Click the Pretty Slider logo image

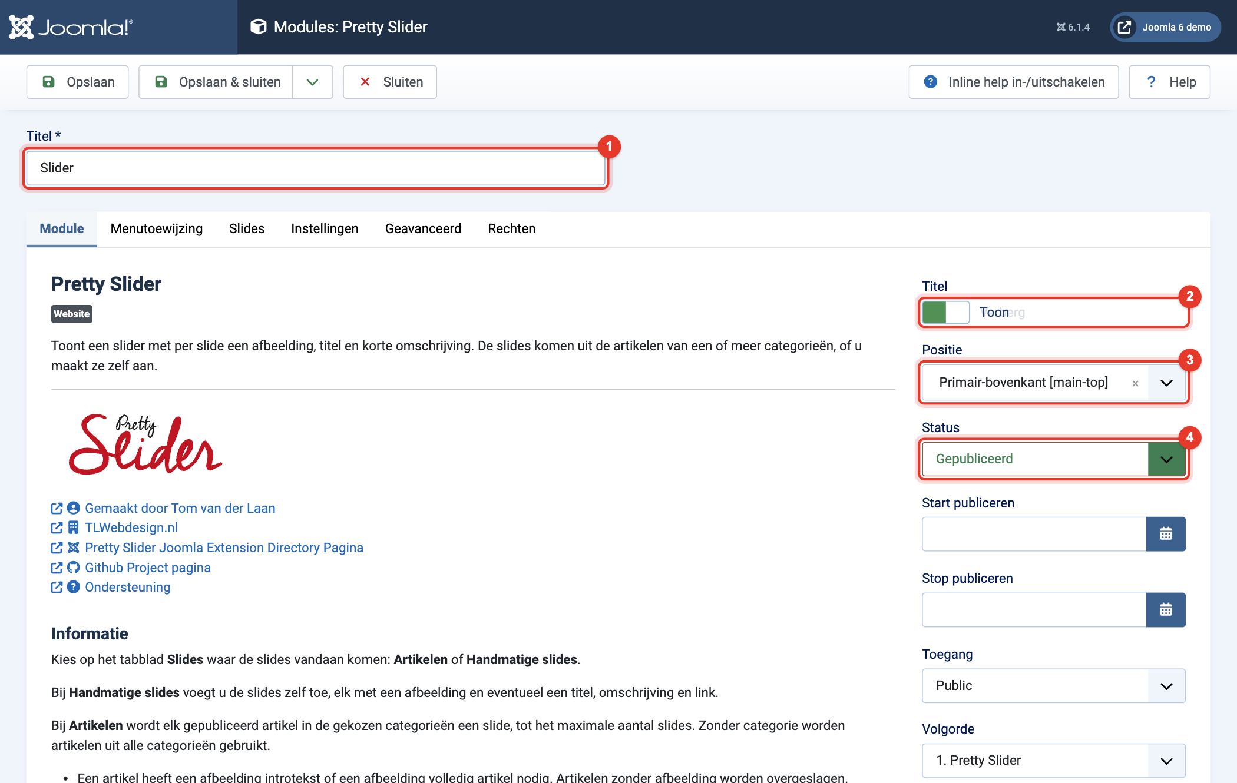pyautogui.click(x=145, y=444)
